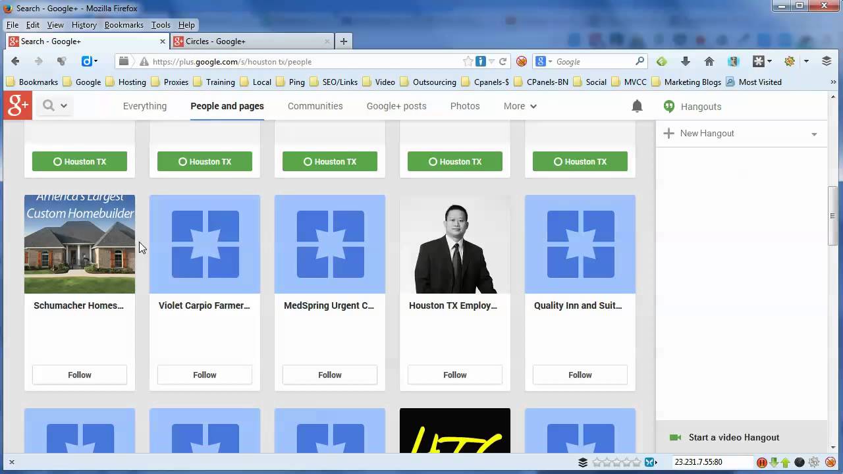This screenshot has height=474, width=843.
Task: Follow MedSpring Urgent Care
Action: click(x=330, y=375)
